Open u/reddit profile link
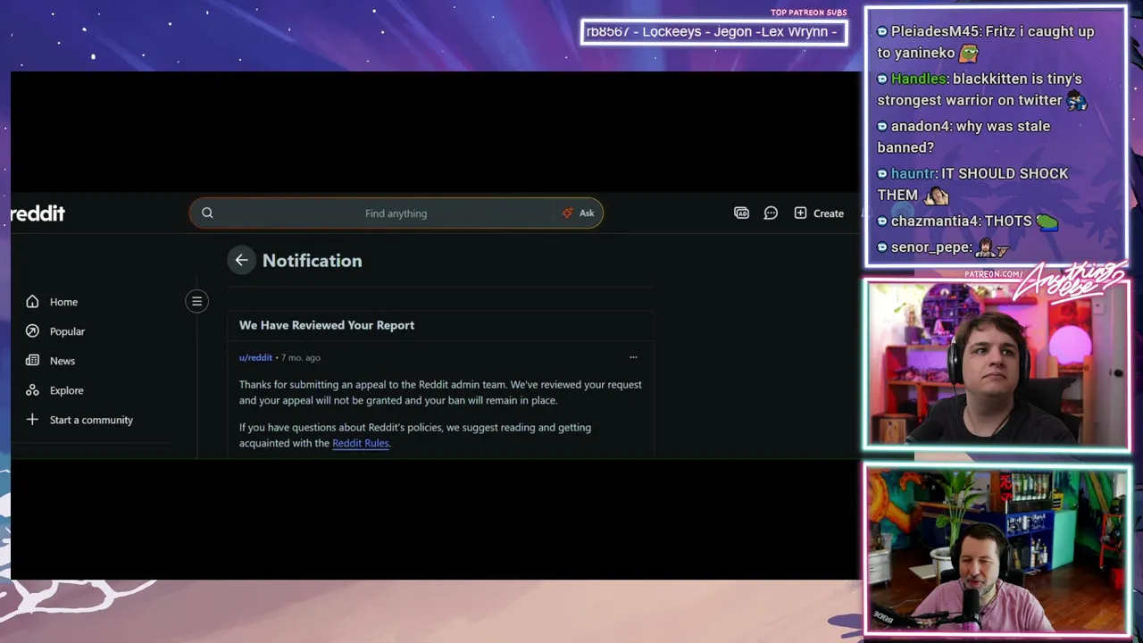Image resolution: width=1143 pixels, height=643 pixels. (x=255, y=357)
